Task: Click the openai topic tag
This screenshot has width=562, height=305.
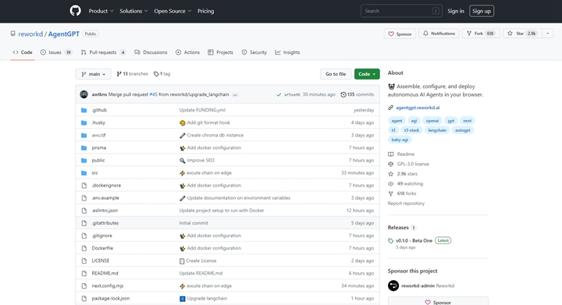Action: tap(432, 121)
